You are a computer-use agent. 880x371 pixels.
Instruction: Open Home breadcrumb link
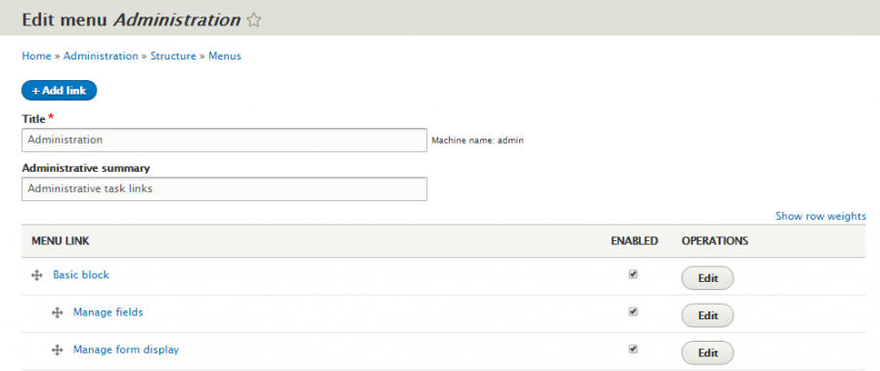36,56
